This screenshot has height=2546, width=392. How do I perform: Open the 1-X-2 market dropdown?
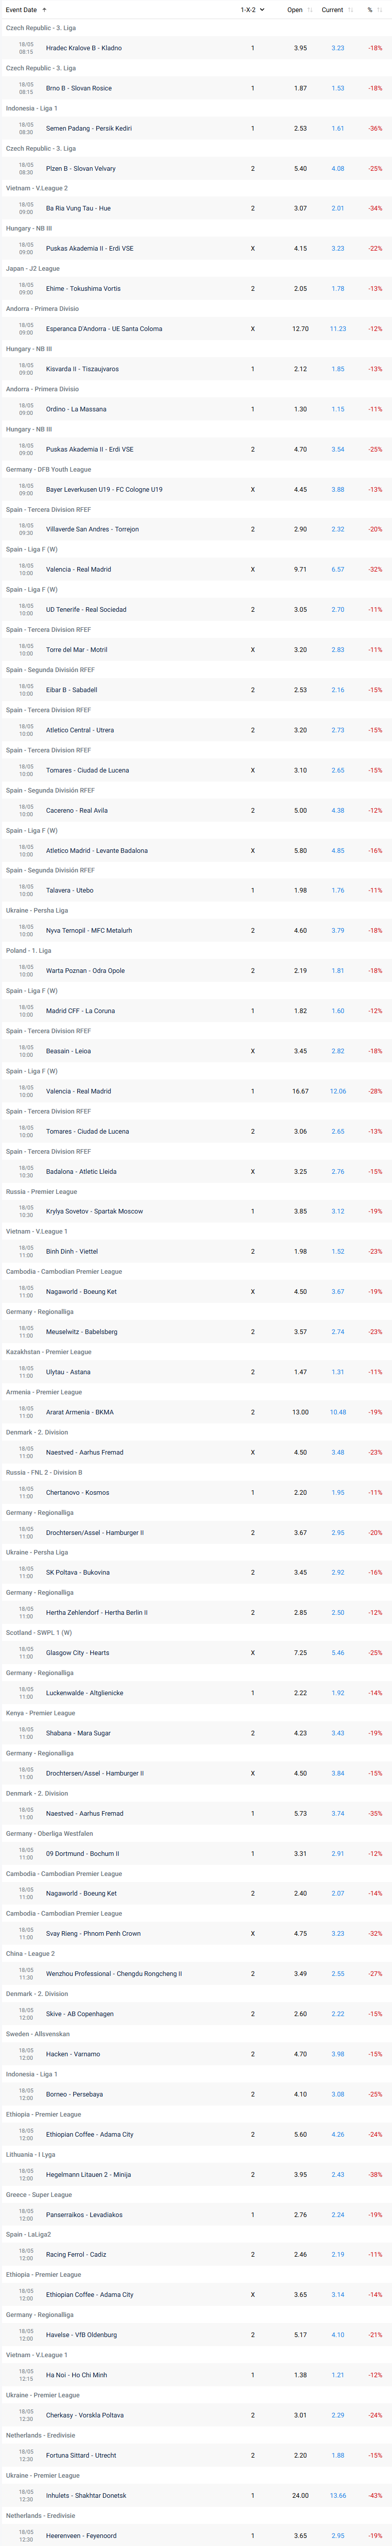click(x=253, y=10)
